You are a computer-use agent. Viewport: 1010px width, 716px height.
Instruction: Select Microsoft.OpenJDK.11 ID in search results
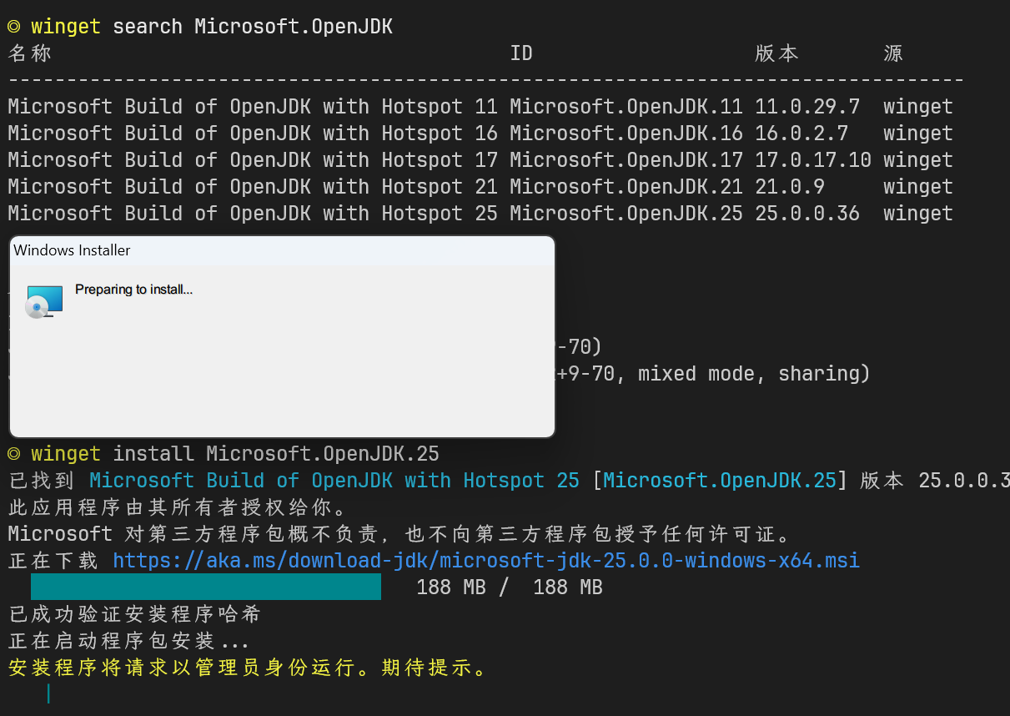(626, 107)
